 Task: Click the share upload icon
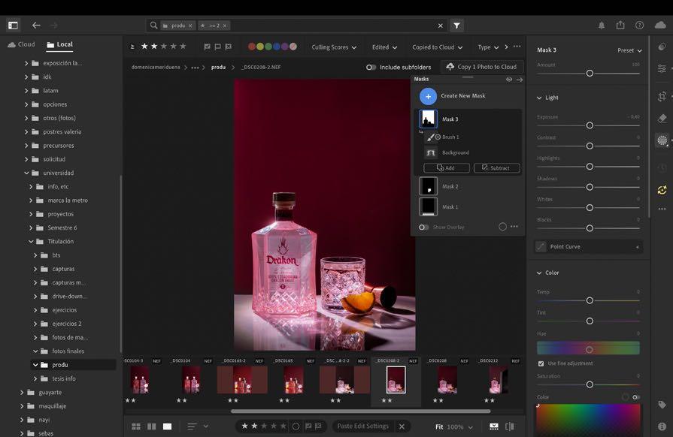click(x=620, y=25)
